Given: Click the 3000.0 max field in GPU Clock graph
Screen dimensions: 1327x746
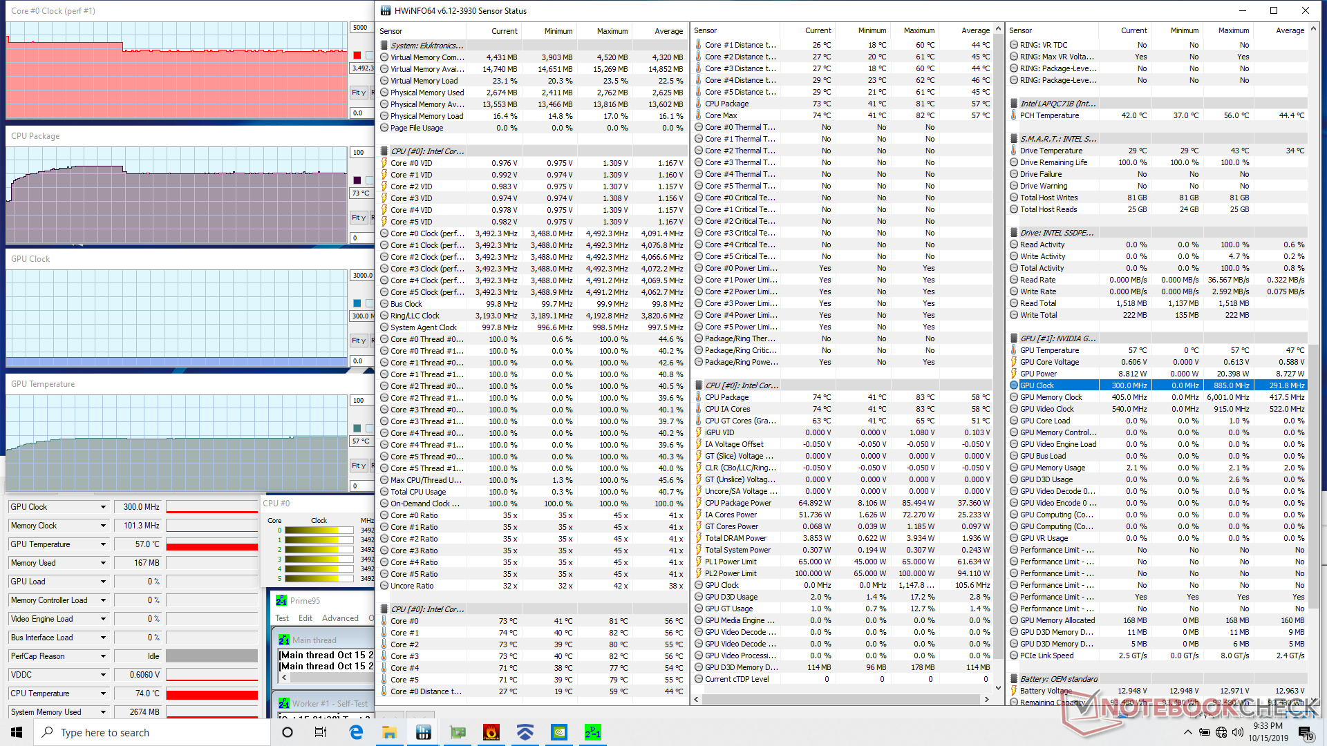Looking at the screenshot, I should coord(362,275).
